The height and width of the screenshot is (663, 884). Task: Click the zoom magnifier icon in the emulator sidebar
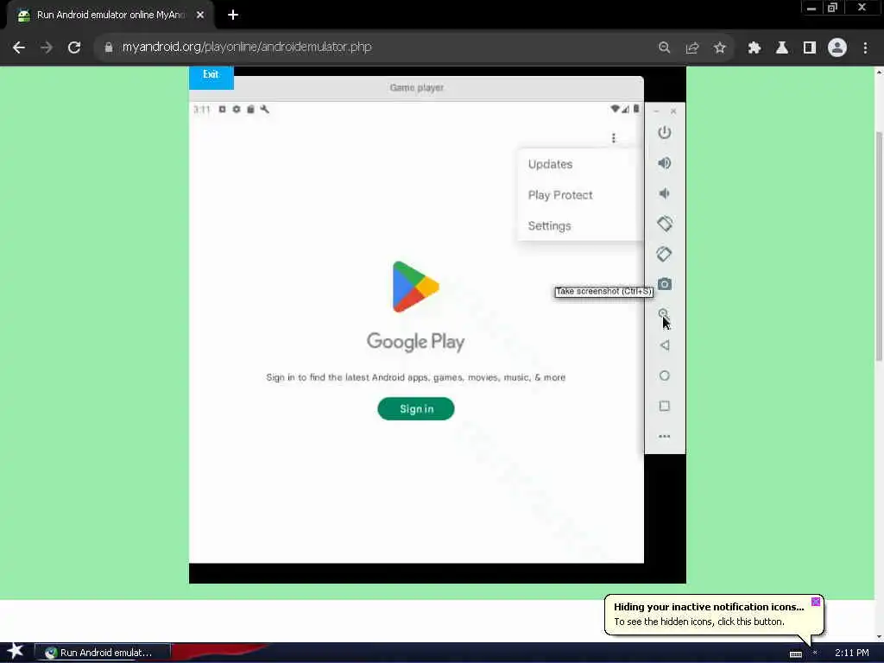pyautogui.click(x=664, y=314)
